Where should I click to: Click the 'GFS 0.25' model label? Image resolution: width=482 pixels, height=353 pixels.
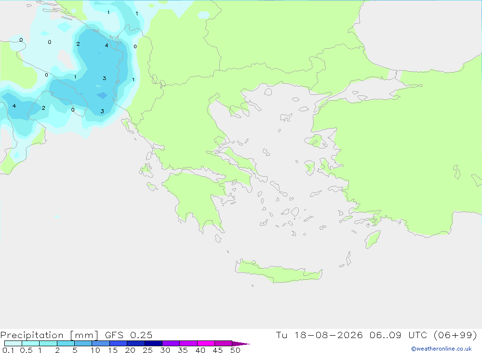coord(129,335)
